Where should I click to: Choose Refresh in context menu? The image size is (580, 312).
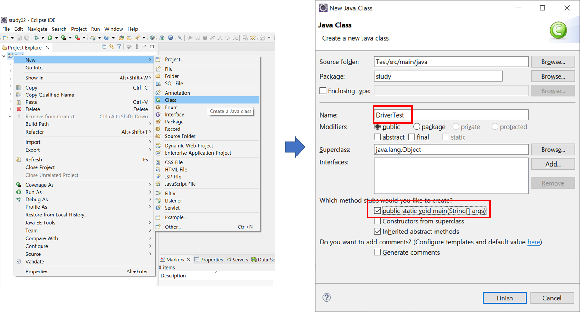click(x=85, y=160)
